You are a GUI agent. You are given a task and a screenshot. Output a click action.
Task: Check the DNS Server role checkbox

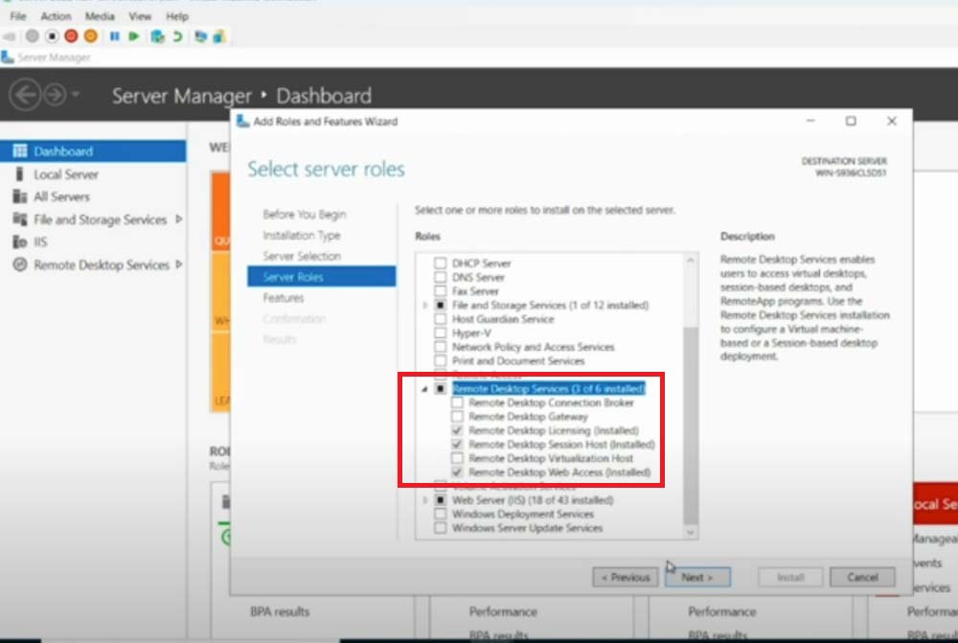tap(441, 277)
